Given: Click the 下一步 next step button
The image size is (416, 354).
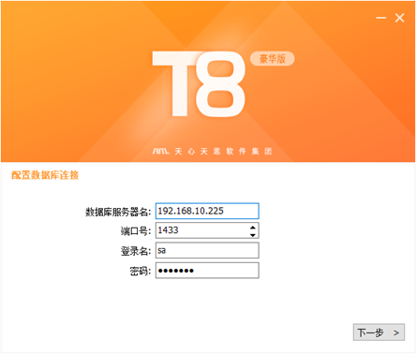Looking at the screenshot, I should tap(379, 332).
